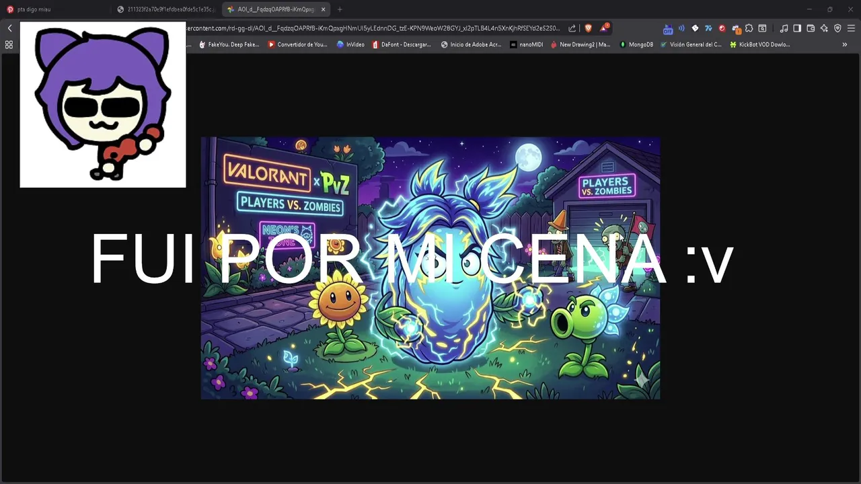Open the 'Convertidor de You...' bookmark
Viewport: 861px width, 484px height.
[297, 44]
